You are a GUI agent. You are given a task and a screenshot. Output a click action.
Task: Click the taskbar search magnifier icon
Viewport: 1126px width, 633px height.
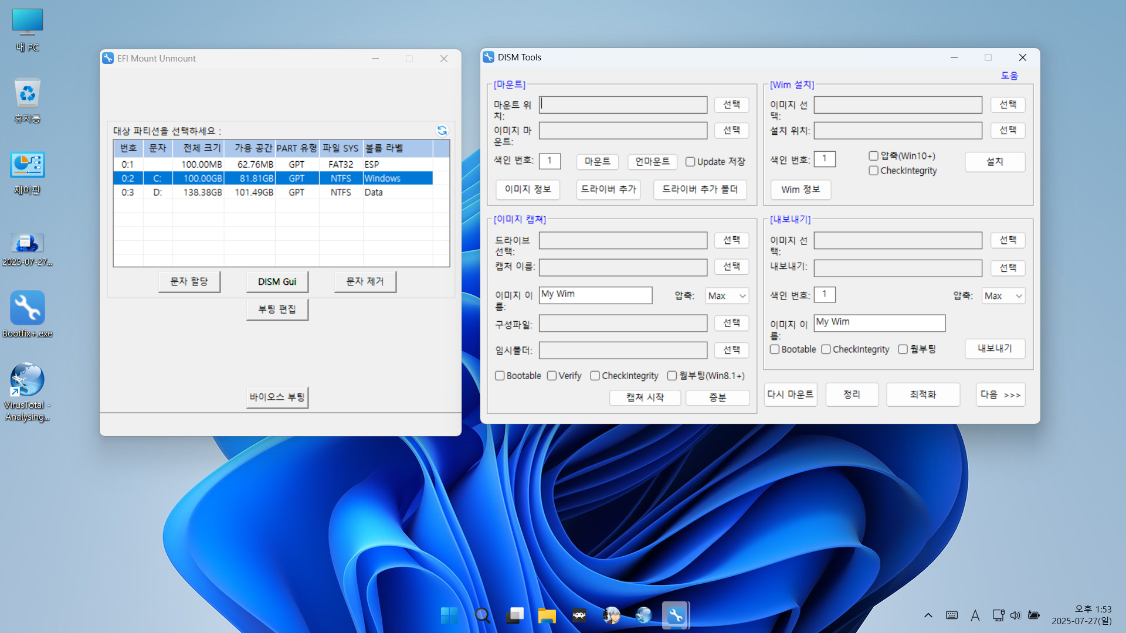point(482,615)
